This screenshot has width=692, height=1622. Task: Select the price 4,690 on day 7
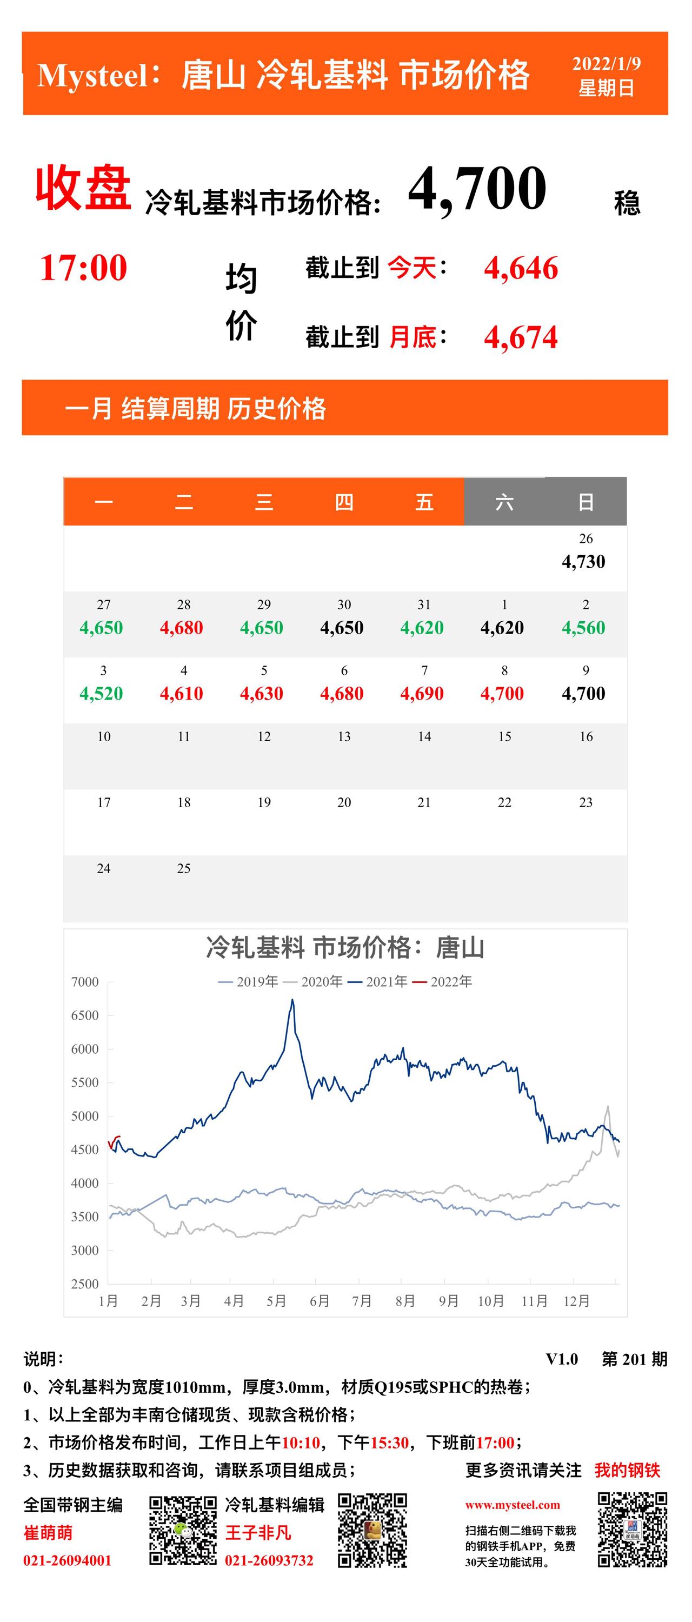point(422,694)
